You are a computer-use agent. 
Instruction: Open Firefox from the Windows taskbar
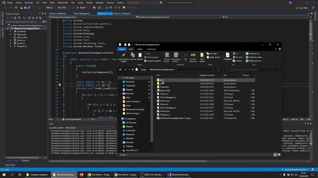click(81, 175)
